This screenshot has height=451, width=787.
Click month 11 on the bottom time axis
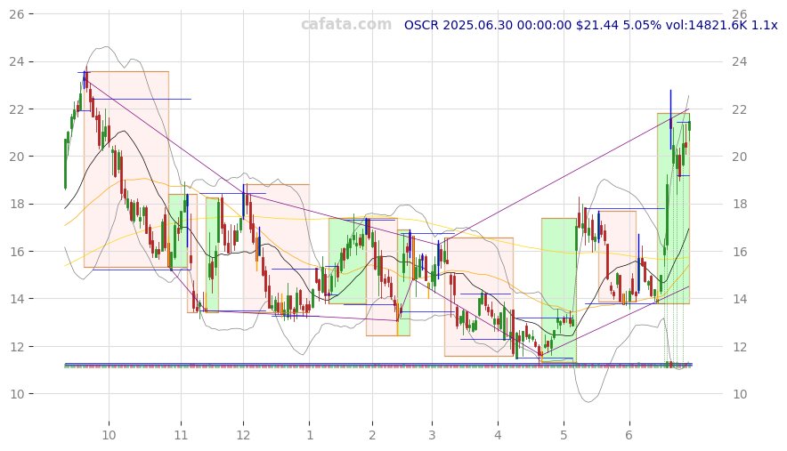[182, 435]
